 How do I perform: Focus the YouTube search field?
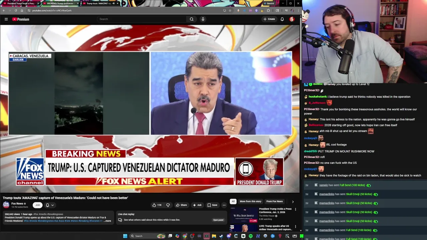[x=142, y=19]
